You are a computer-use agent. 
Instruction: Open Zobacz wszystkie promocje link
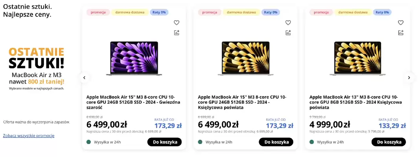tap(29, 135)
